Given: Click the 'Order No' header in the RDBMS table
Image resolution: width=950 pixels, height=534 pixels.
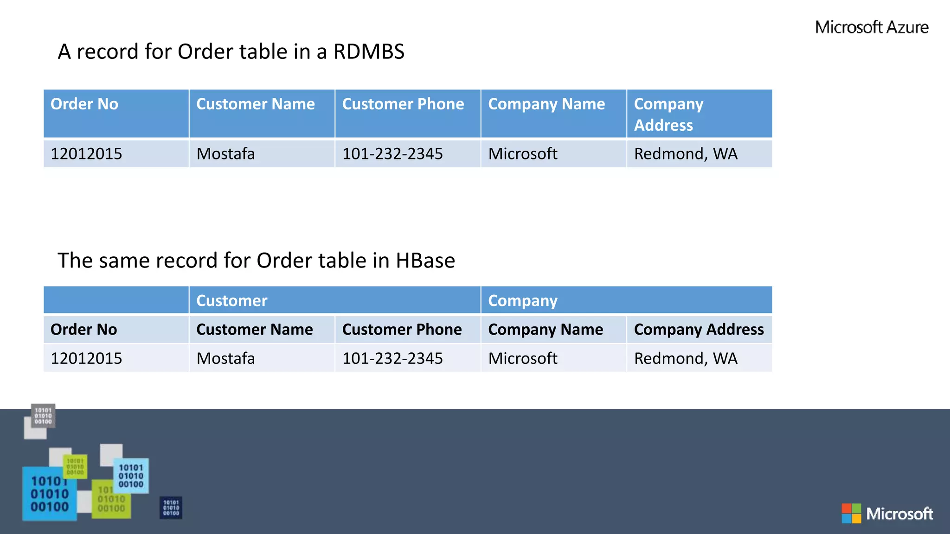Looking at the screenshot, I should point(116,114).
